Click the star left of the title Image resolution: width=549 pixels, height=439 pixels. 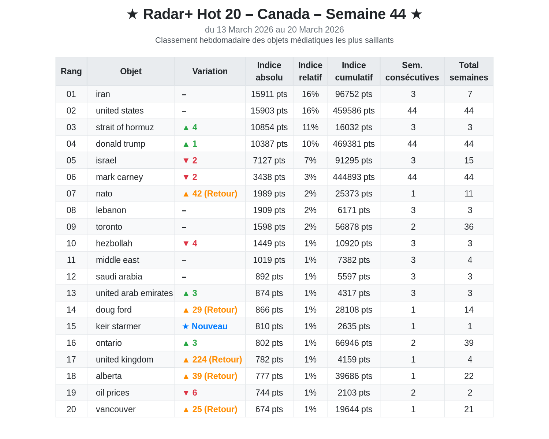[x=132, y=15]
